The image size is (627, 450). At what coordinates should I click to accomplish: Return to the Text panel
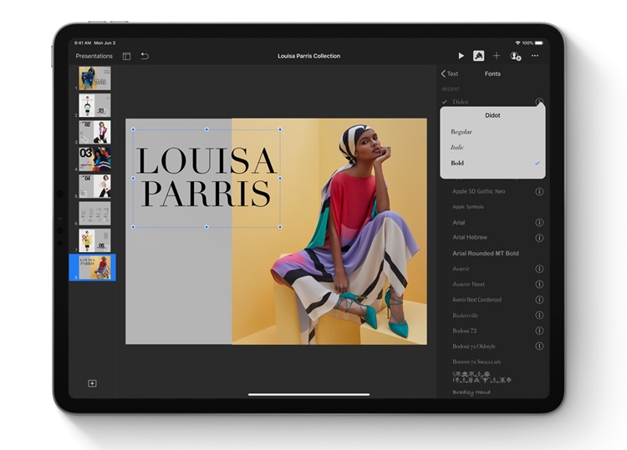450,73
